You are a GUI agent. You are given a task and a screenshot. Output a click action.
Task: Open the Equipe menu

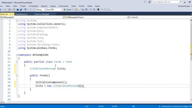[x=53, y=6]
